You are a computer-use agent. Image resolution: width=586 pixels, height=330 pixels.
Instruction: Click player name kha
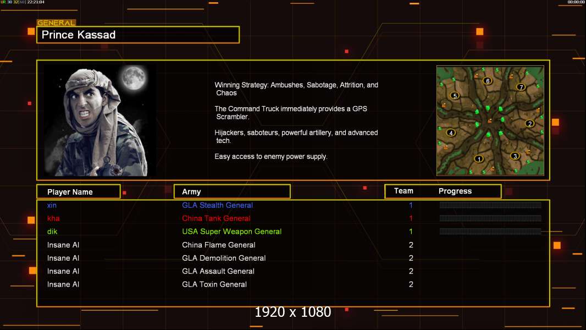pos(53,218)
